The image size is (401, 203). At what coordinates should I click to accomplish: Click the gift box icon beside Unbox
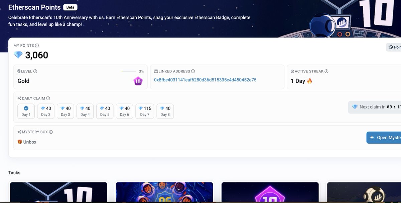(x=20, y=142)
